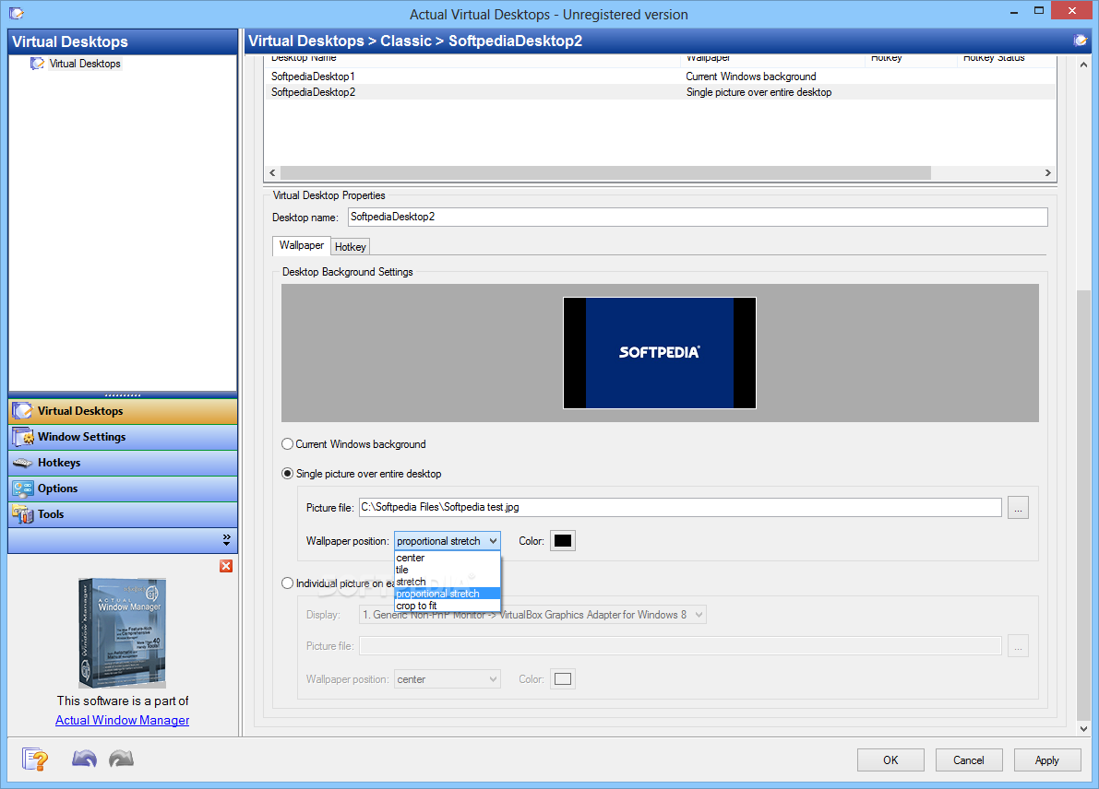The image size is (1099, 789).
Task: Switch to the Wallpaper tab
Action: point(302,246)
